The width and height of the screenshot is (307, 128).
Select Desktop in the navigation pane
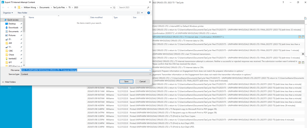[12, 24]
